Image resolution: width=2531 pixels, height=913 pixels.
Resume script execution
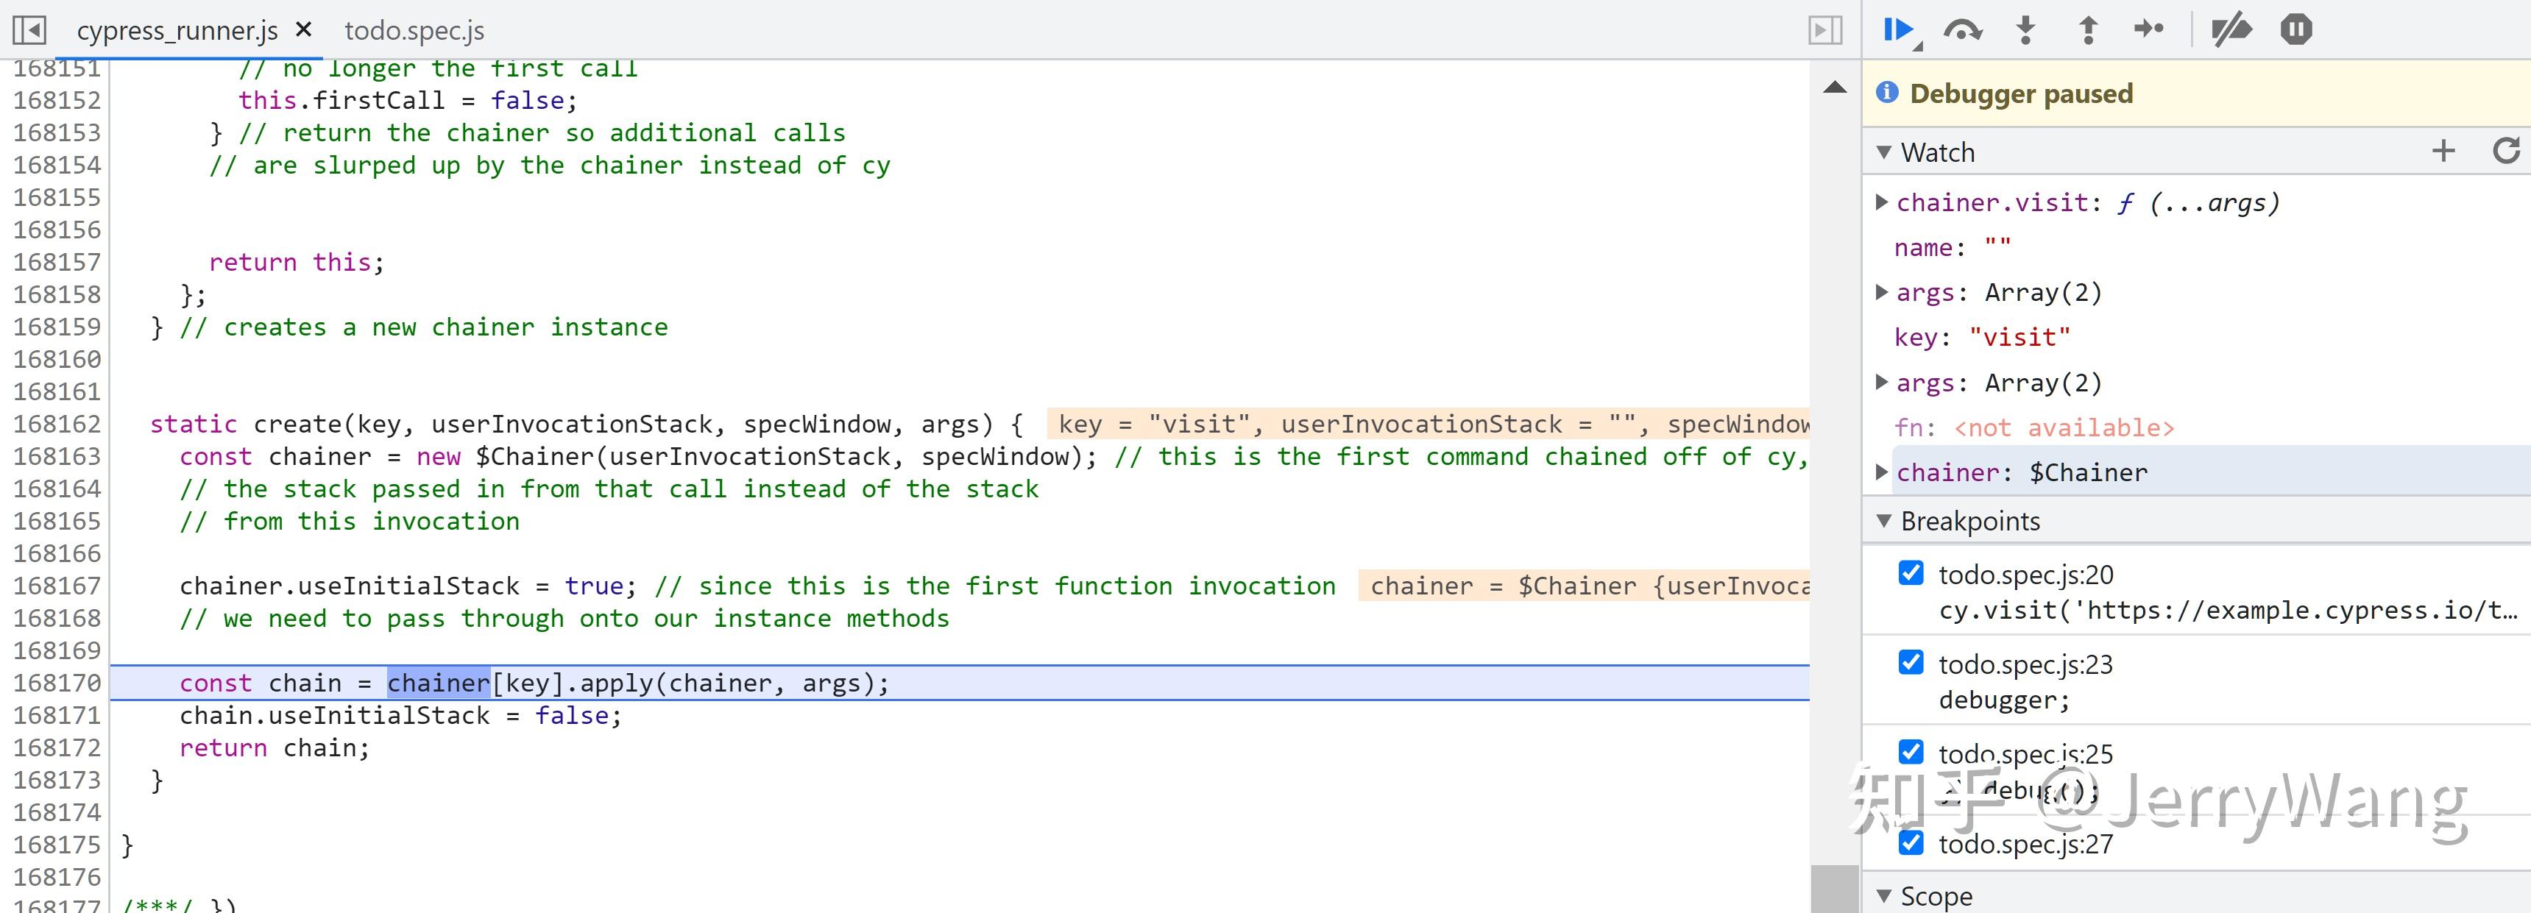[x=1900, y=29]
